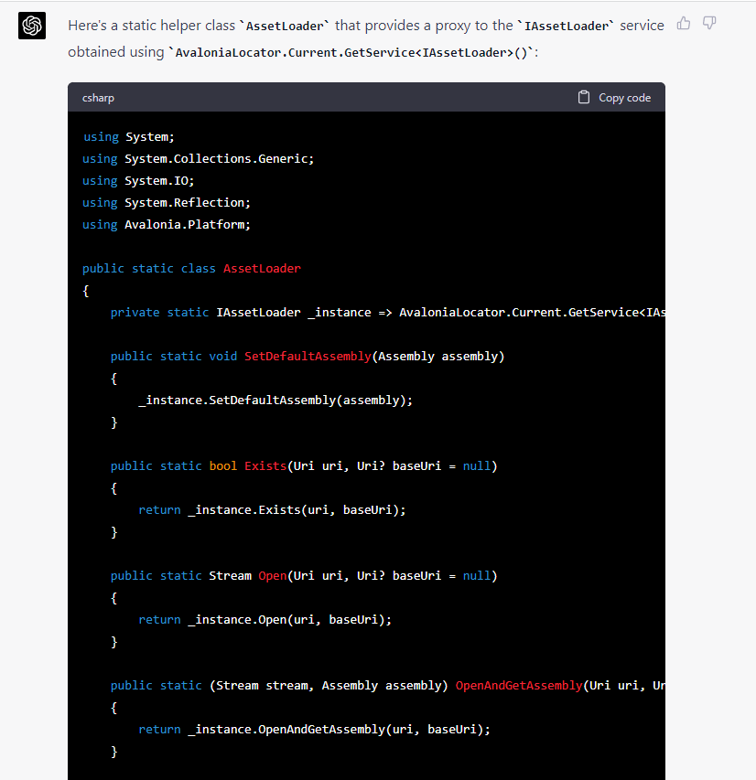The width and height of the screenshot is (756, 780).
Task: Click the Copy code button
Action: [614, 97]
